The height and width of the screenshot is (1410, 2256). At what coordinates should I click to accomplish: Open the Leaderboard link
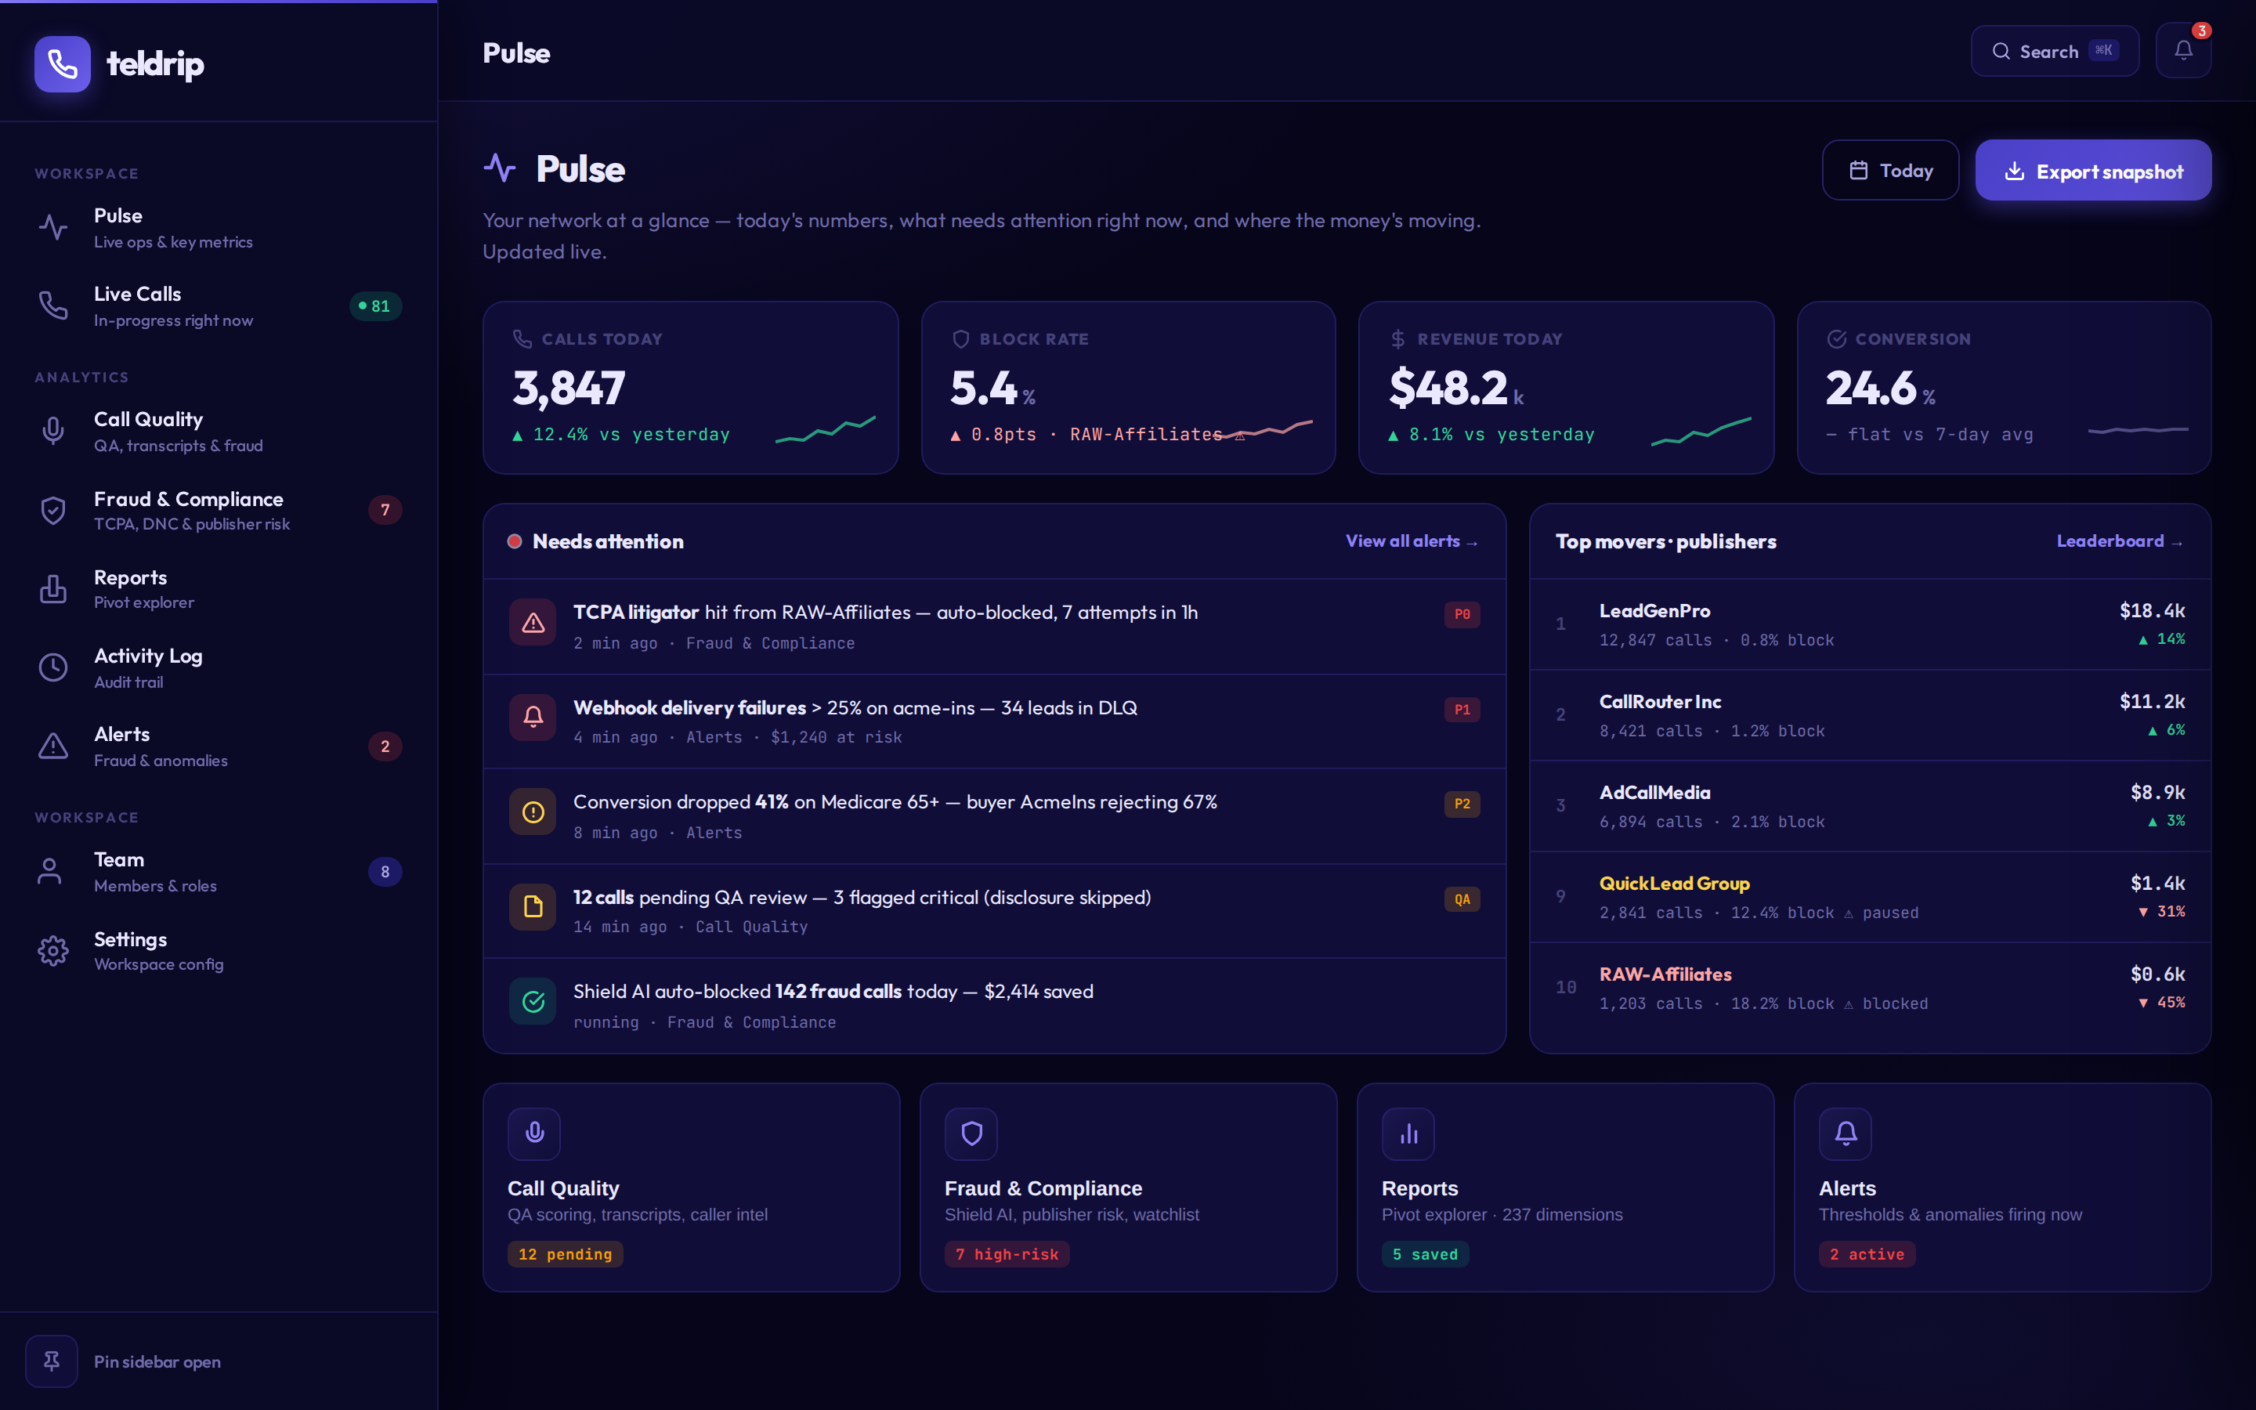click(2120, 540)
